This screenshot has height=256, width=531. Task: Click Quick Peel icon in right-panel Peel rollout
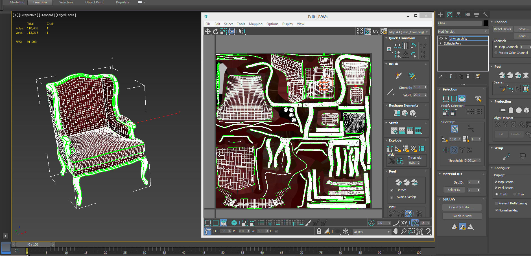pyautogui.click(x=502, y=75)
